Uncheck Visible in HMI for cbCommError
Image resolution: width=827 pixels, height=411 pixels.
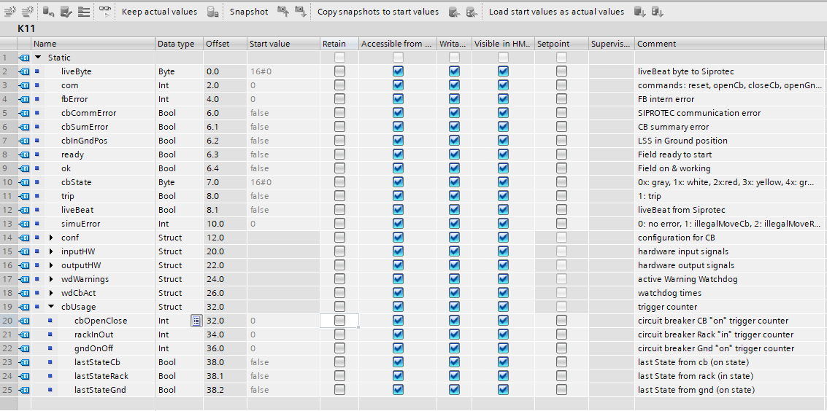coord(503,113)
